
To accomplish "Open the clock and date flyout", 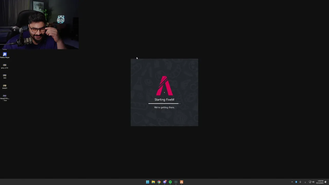I will point(320,182).
